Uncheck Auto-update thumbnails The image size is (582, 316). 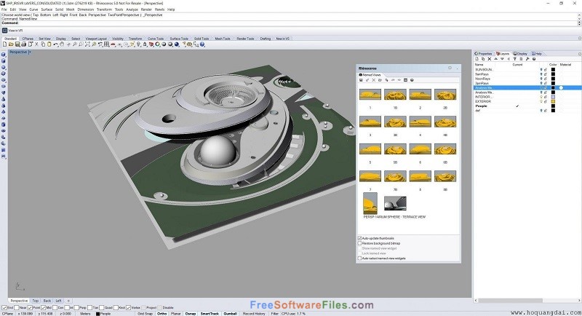tap(359, 238)
